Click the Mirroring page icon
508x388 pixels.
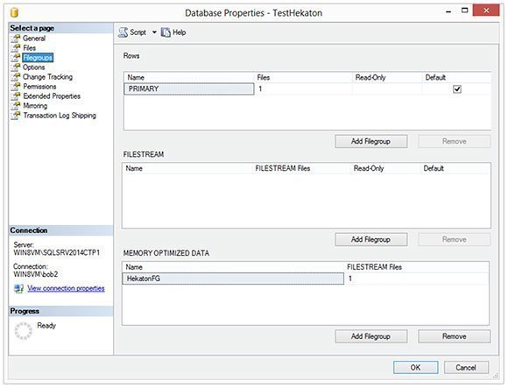tap(15, 106)
